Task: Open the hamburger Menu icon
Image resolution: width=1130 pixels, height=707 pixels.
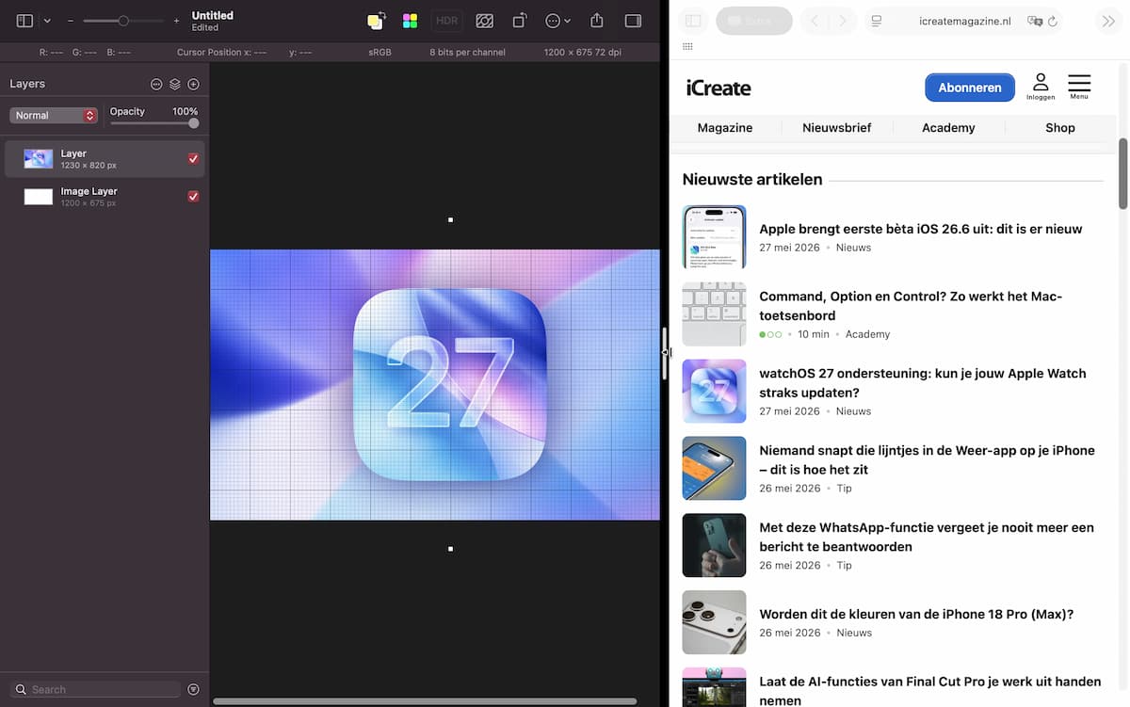Action: point(1079,87)
